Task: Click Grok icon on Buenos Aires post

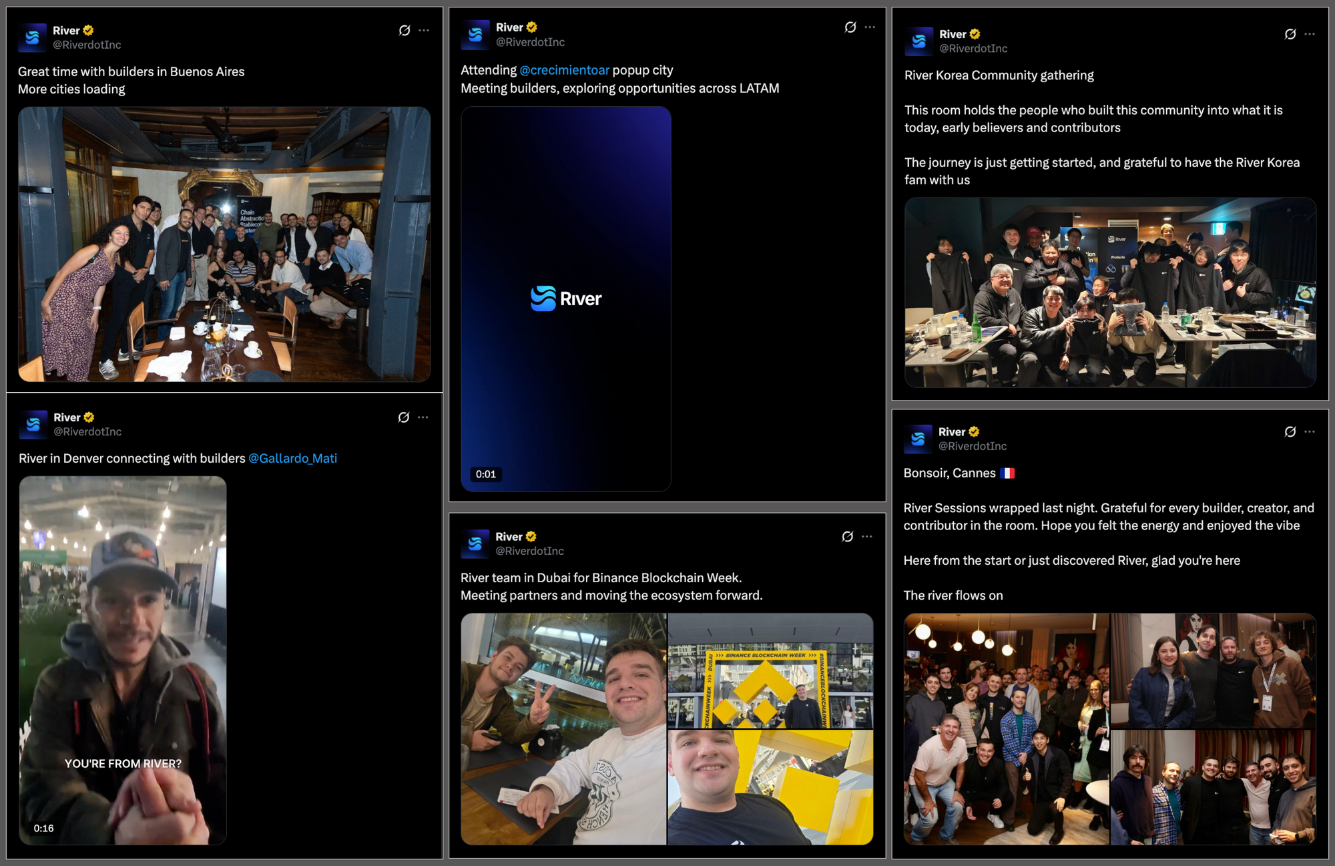Action: point(405,31)
